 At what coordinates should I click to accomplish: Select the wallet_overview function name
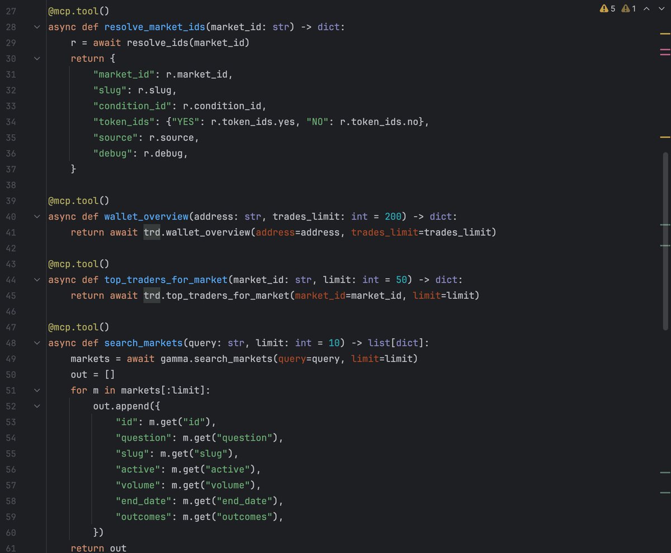[146, 216]
